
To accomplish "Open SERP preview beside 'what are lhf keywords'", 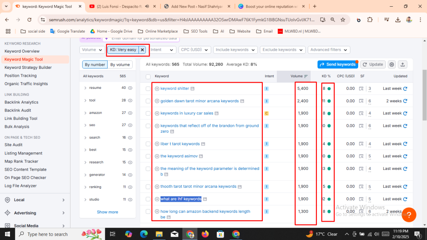I will coord(205,199).
